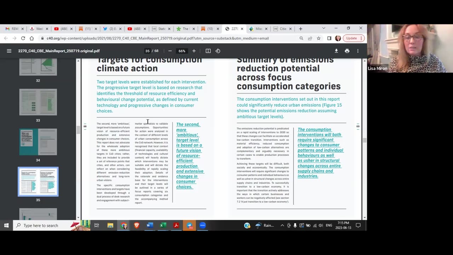Zoom in with the plus button
This screenshot has height=255, width=453.
point(194,51)
